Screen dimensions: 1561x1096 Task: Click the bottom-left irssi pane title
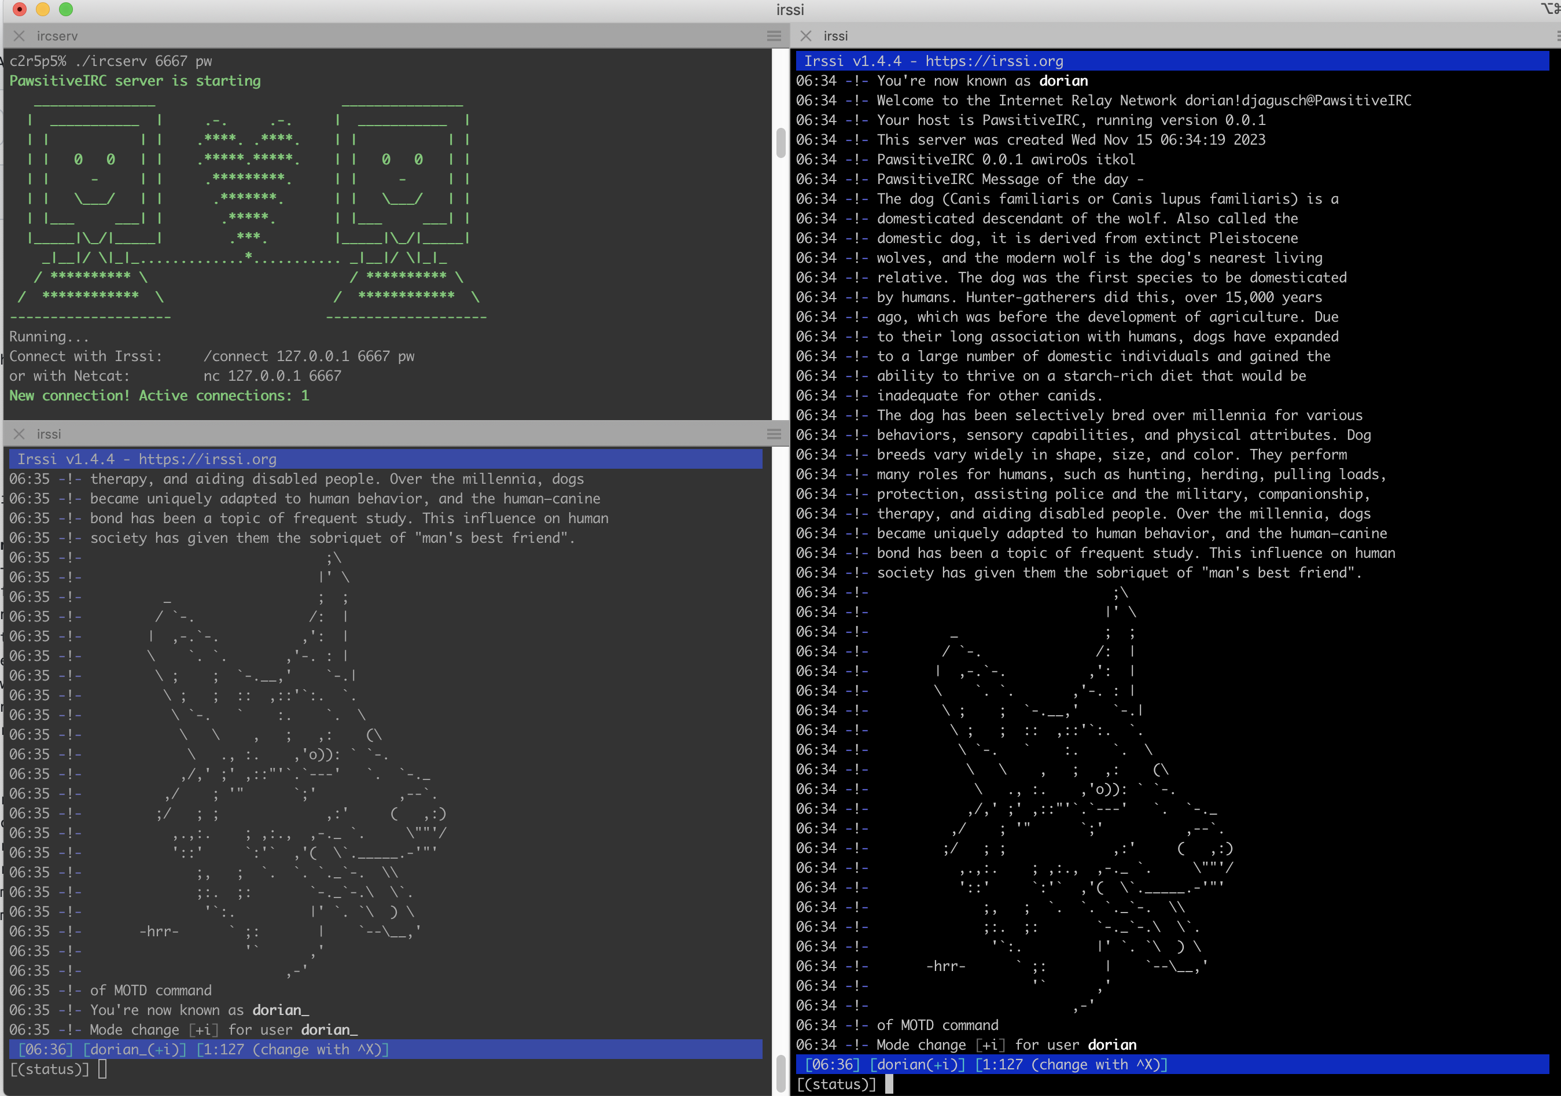(x=49, y=434)
